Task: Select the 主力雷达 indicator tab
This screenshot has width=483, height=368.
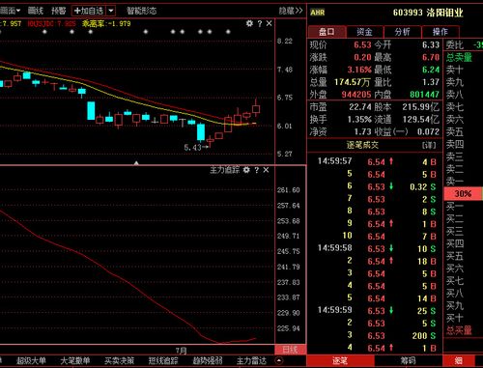Action: (252, 360)
